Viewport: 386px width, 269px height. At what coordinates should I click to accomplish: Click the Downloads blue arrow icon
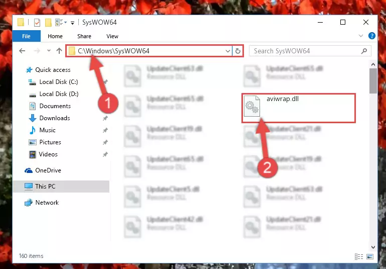coord(33,118)
